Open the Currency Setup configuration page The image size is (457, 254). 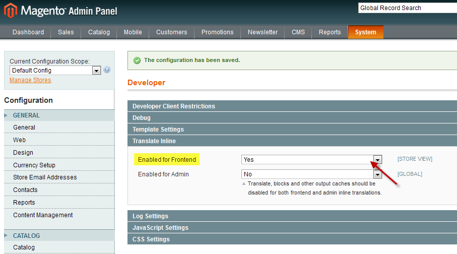pos(34,165)
